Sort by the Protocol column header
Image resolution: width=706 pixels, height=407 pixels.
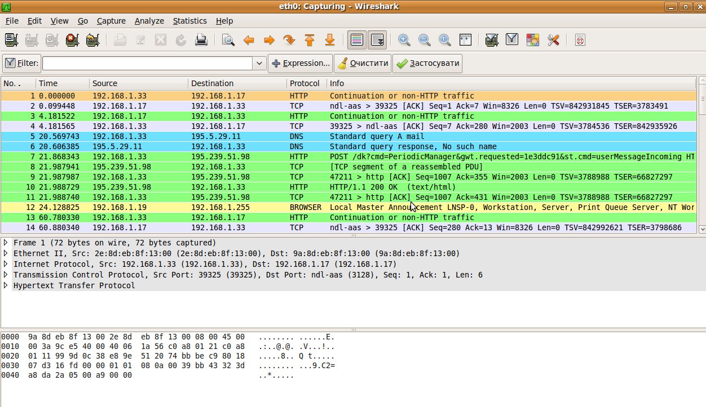[306, 83]
